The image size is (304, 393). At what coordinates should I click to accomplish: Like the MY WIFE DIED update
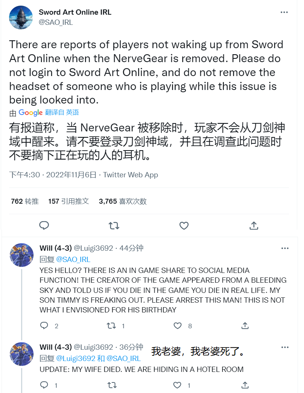(178, 385)
